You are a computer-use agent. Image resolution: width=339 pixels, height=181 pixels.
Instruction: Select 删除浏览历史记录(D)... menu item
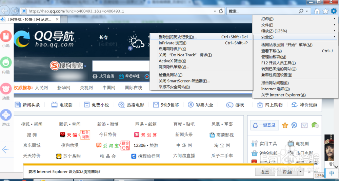point(201,37)
